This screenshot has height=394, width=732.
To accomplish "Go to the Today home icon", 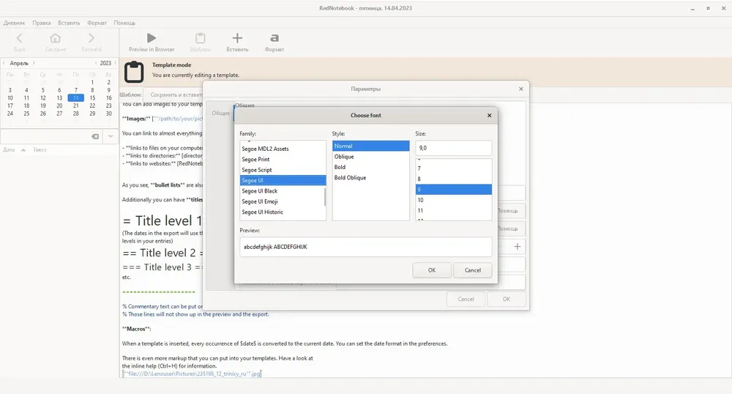I will (x=55, y=38).
